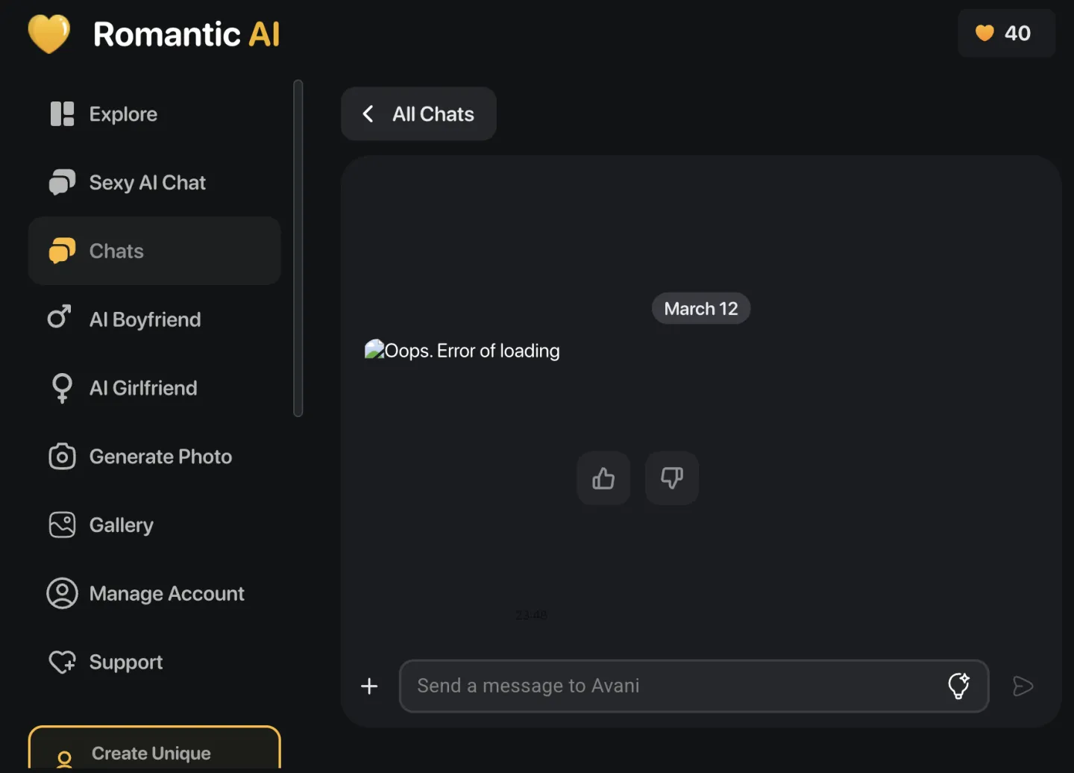Click the March 12 date chip
This screenshot has width=1074, height=773.
[x=700, y=308]
